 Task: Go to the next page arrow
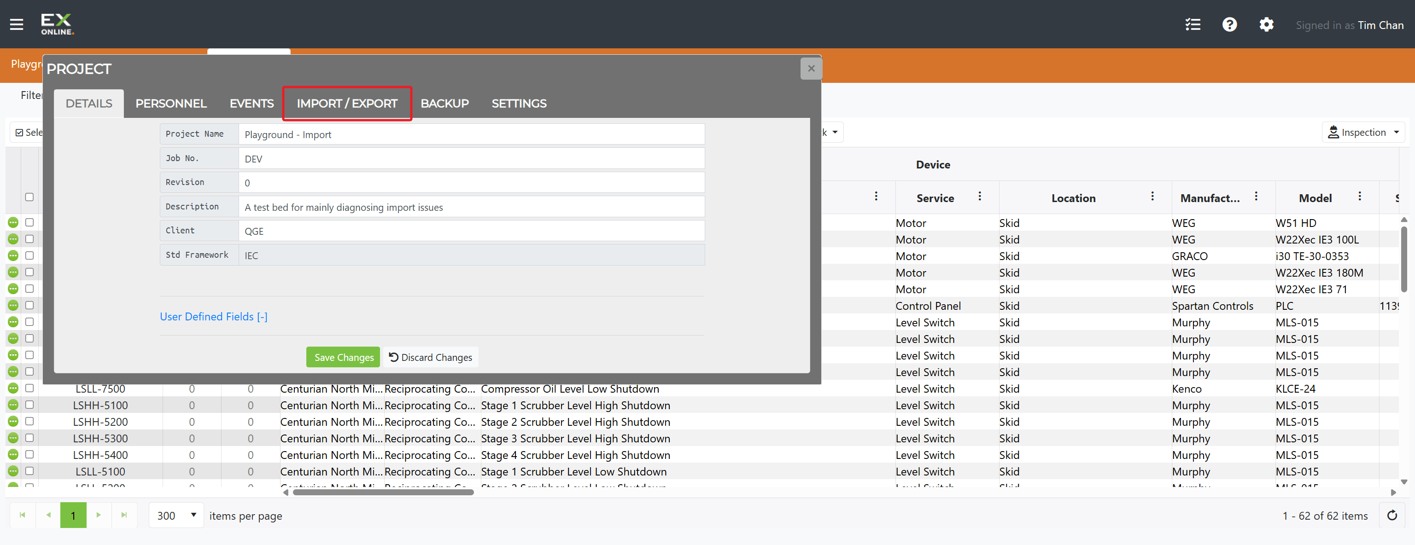point(99,515)
